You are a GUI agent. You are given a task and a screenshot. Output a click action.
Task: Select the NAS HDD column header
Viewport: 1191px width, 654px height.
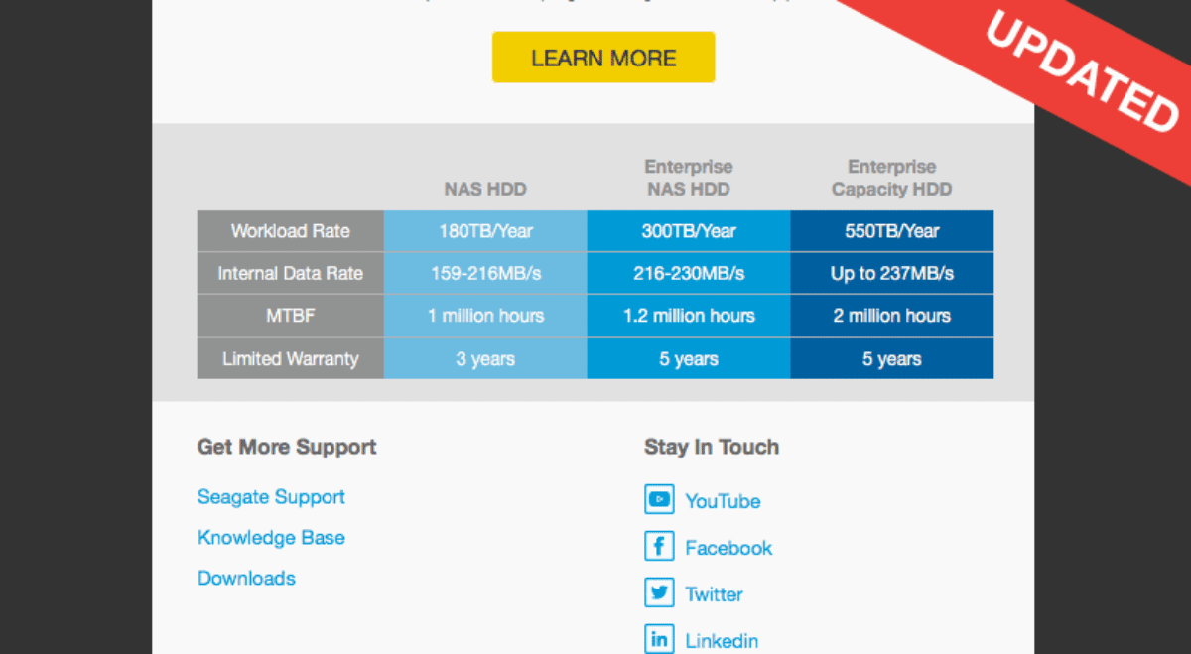point(485,189)
